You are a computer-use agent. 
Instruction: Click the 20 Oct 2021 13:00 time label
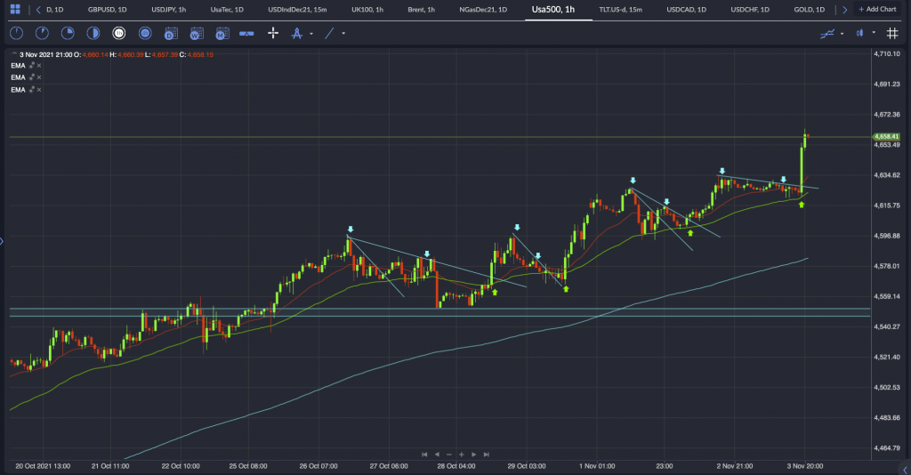point(43,466)
